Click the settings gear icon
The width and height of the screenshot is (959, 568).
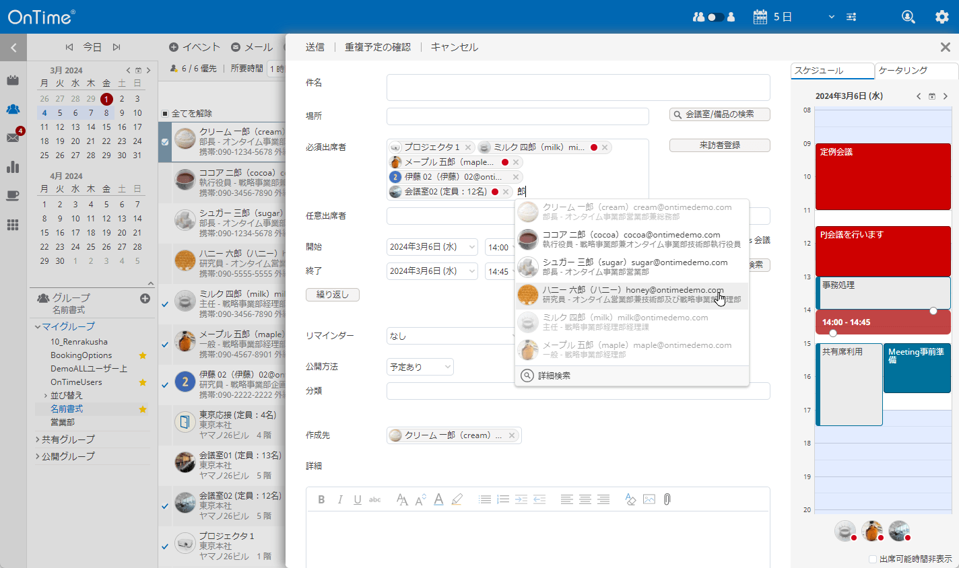point(941,17)
